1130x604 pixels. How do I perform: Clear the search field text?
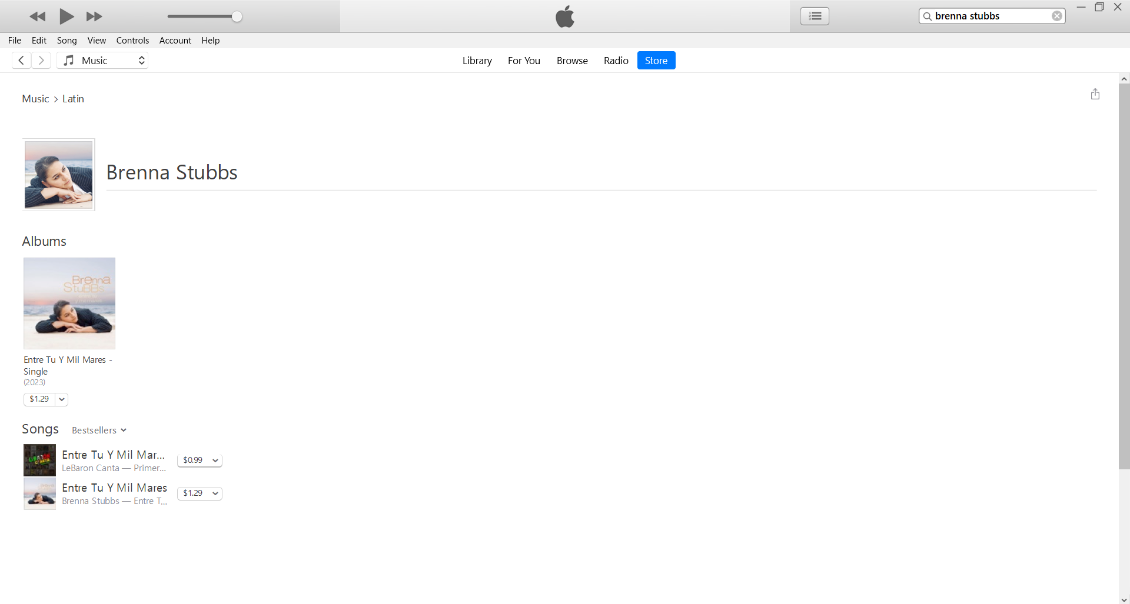1057,16
